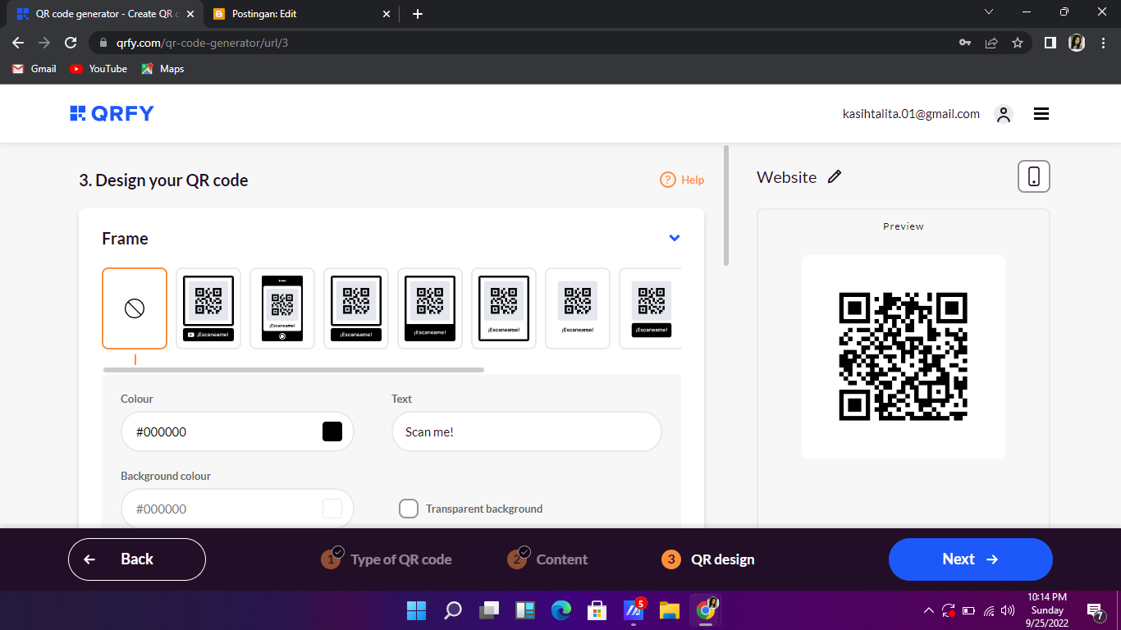Click the 'Scan me!' text field
Viewport: 1121px width, 630px height.
click(527, 431)
